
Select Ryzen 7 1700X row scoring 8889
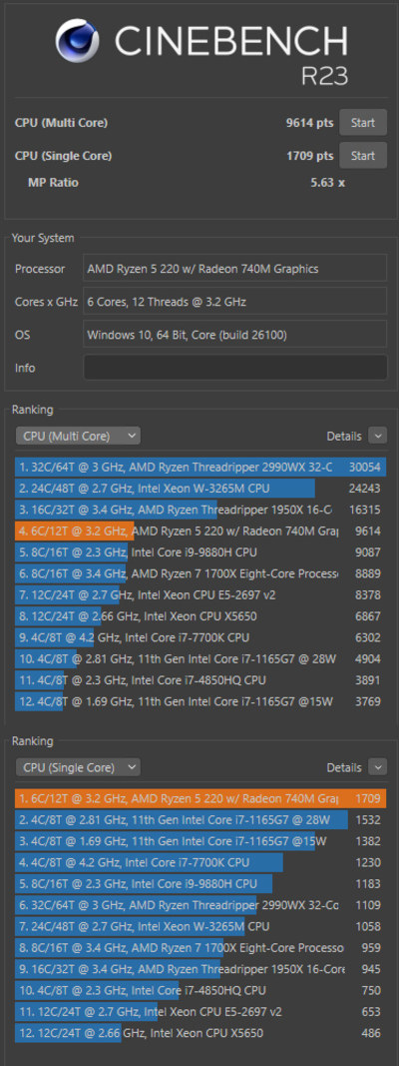tap(200, 573)
